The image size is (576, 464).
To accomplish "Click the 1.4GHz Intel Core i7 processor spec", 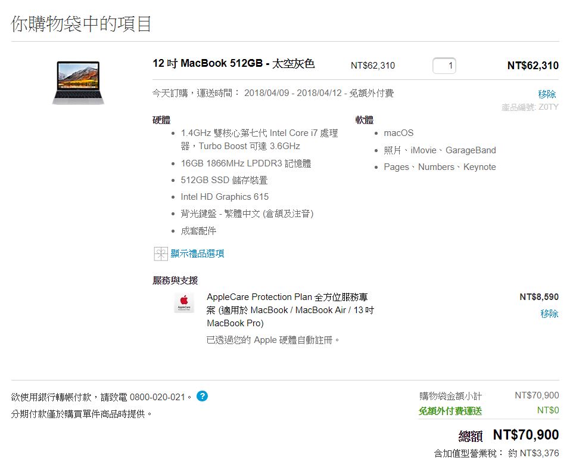I will pyautogui.click(x=259, y=140).
